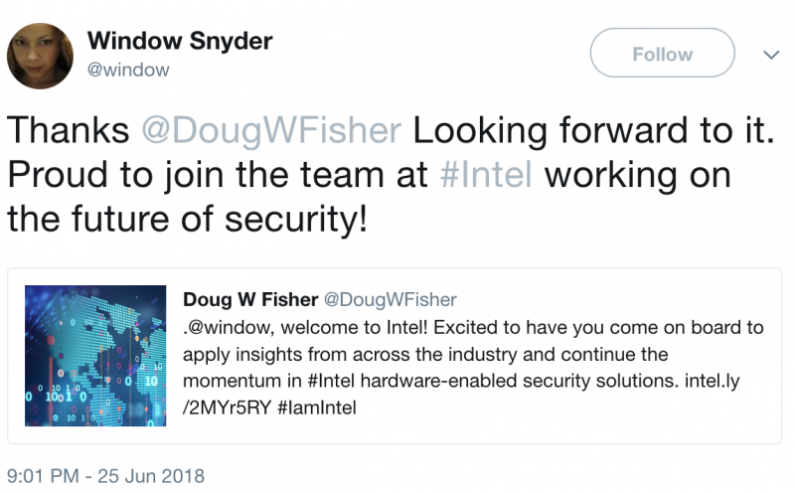Select the grey @DougWFisher handle in quote card
This screenshot has width=795, height=493.
click(x=392, y=300)
